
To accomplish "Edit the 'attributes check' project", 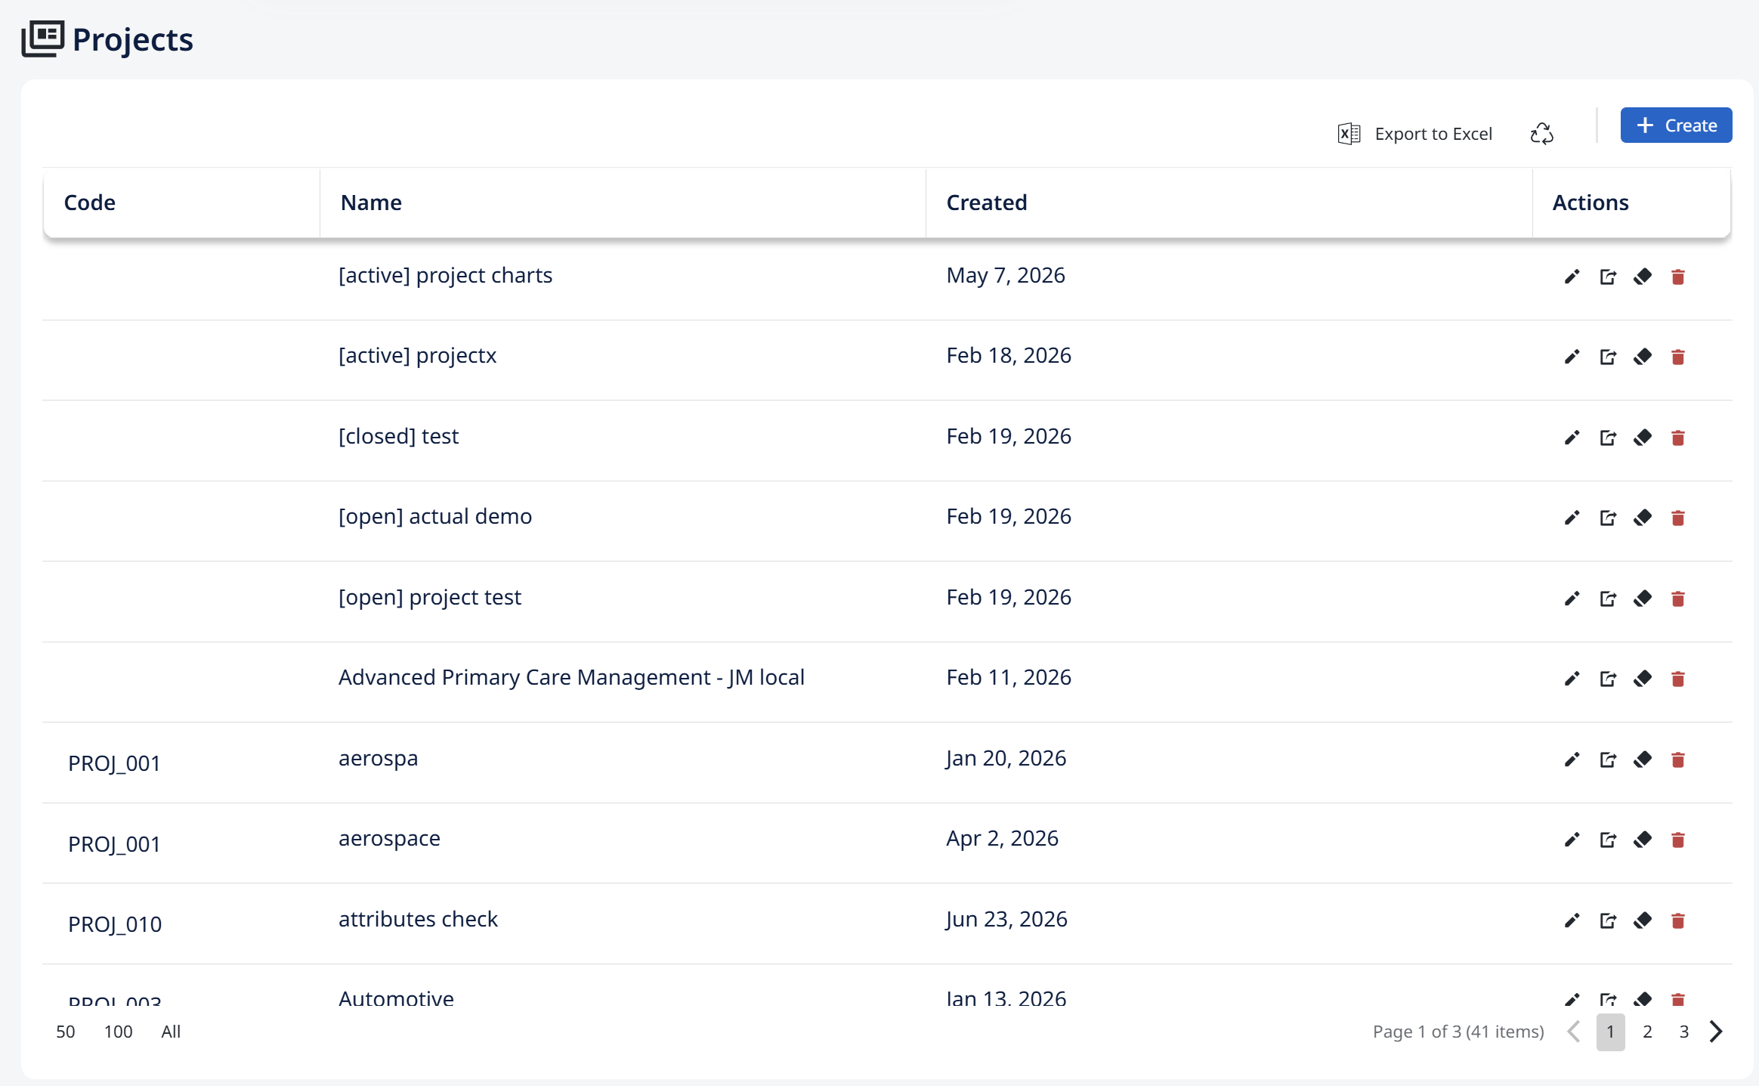I will click(x=1572, y=920).
